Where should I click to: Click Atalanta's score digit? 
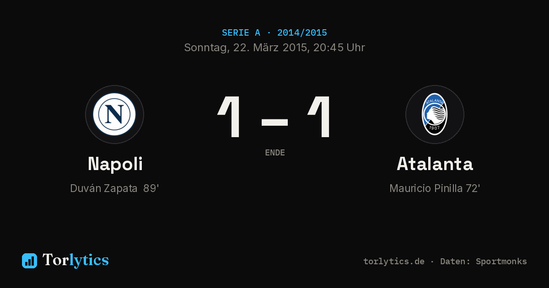click(320, 117)
